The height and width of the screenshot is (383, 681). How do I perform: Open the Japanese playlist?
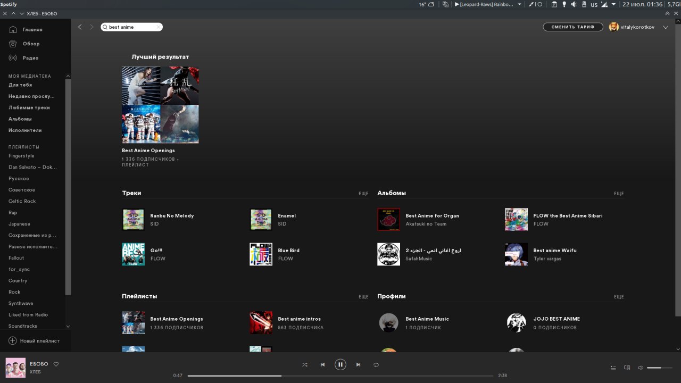(19, 224)
